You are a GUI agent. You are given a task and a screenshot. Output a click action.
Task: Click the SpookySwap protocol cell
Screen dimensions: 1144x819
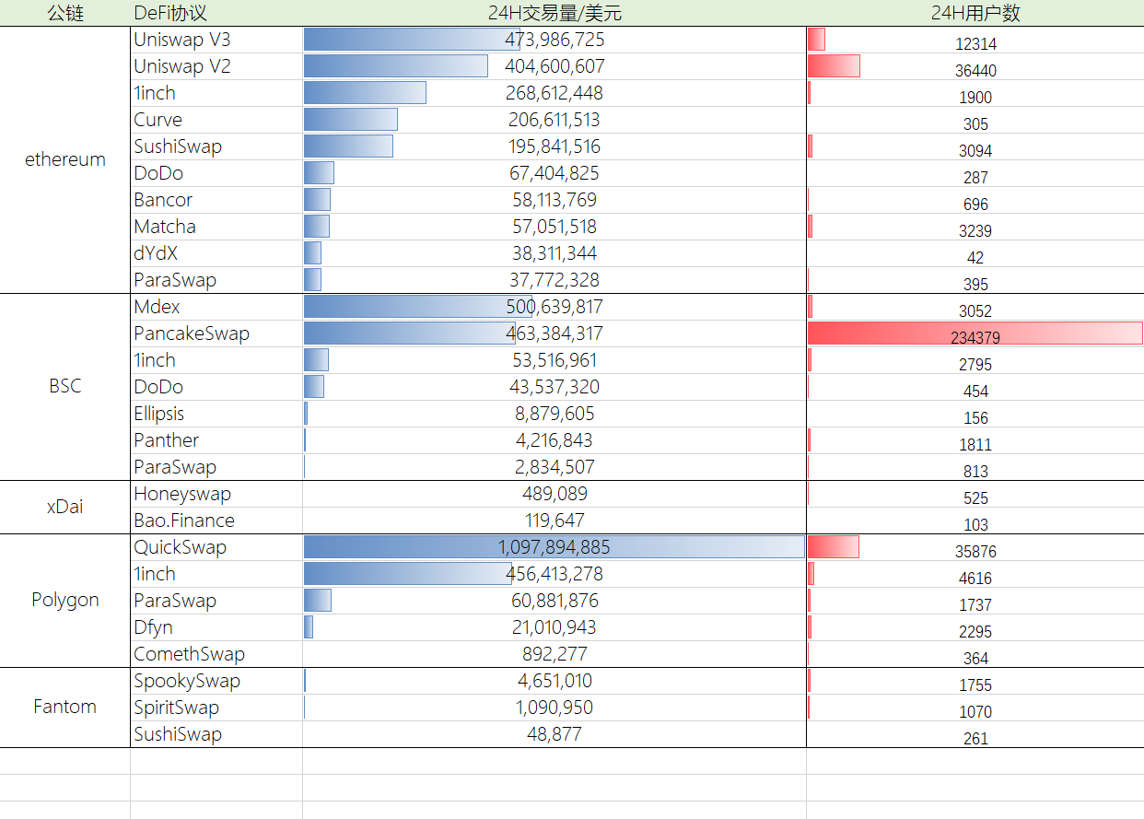pos(216,681)
